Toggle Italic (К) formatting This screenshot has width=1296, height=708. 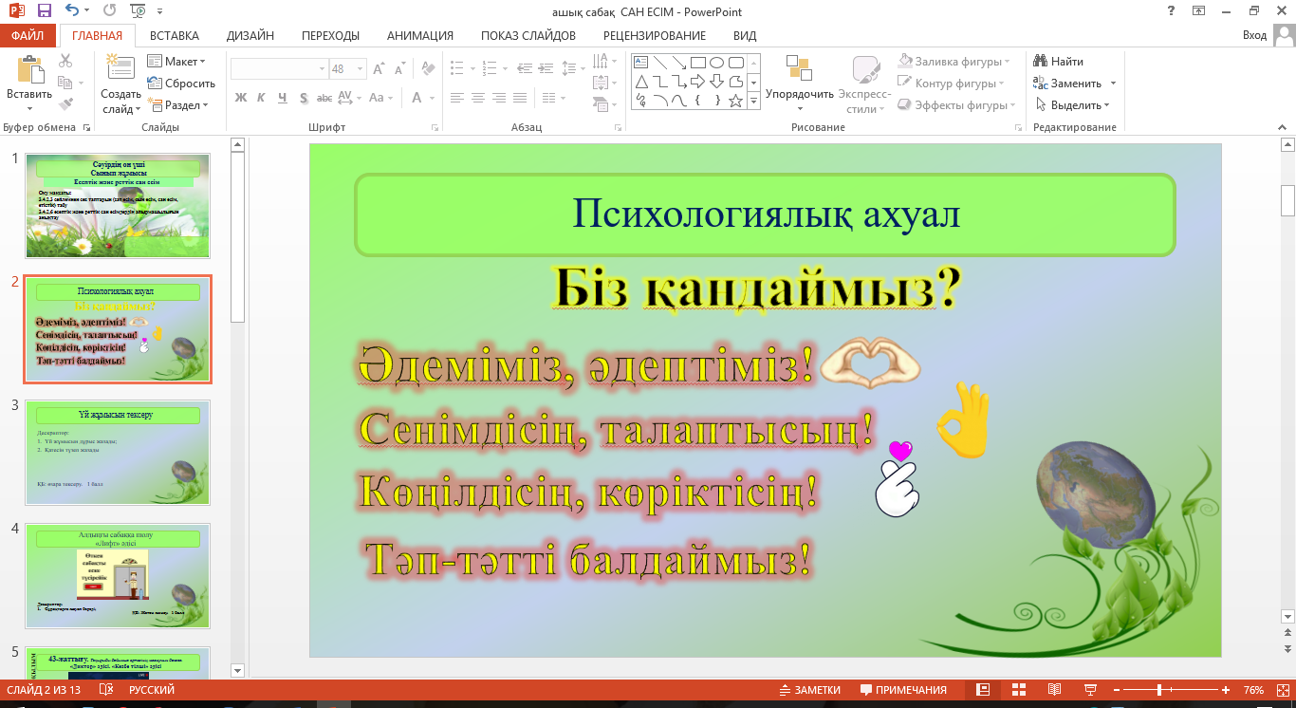tap(262, 97)
